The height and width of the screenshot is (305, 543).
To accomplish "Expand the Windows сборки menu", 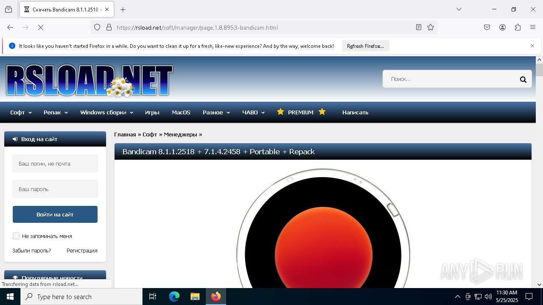I will tap(107, 112).
